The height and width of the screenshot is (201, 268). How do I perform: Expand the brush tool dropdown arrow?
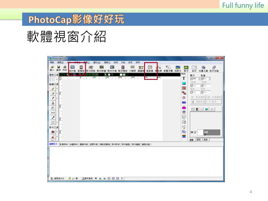coord(57,89)
